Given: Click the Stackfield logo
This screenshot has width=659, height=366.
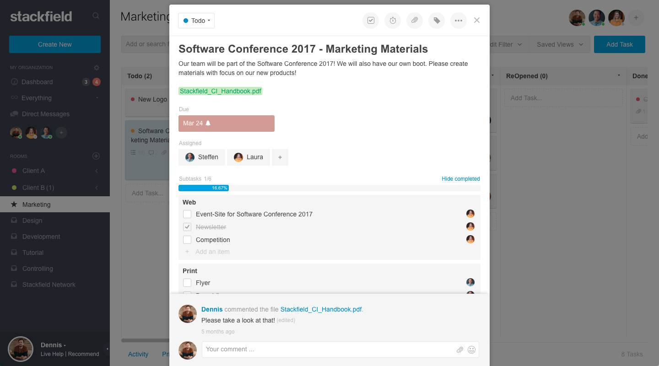Looking at the screenshot, I should click(x=41, y=16).
